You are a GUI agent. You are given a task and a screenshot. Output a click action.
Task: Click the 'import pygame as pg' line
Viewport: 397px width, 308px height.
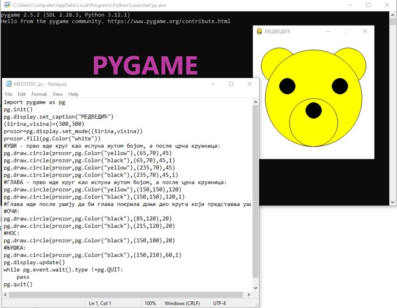34,102
